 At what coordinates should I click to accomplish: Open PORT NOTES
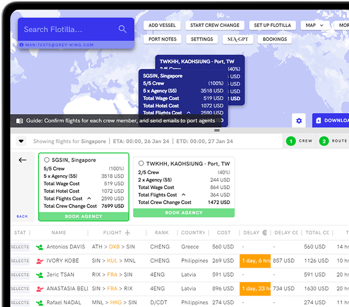(163, 39)
